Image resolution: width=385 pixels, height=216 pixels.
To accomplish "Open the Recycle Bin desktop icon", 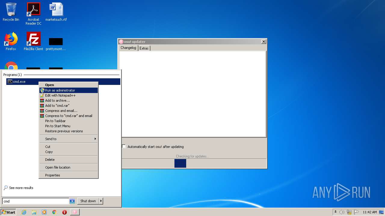I will click(x=11, y=12).
